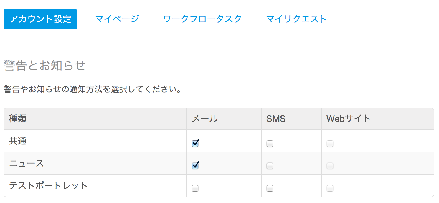Click the SMS column header
Viewport: 439px width, 203px height.
click(276, 119)
